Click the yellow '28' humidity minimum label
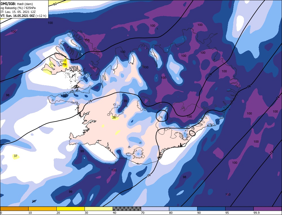 click(114, 118)
